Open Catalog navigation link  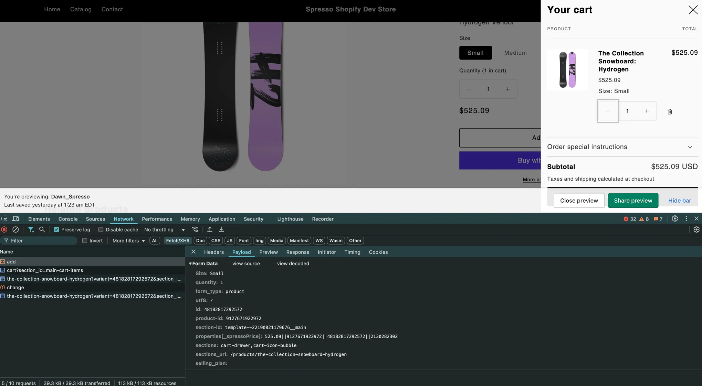pos(81,9)
